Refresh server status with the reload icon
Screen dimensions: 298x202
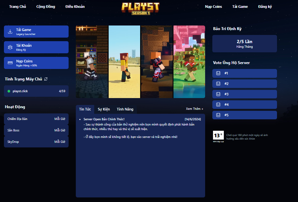click(x=46, y=79)
